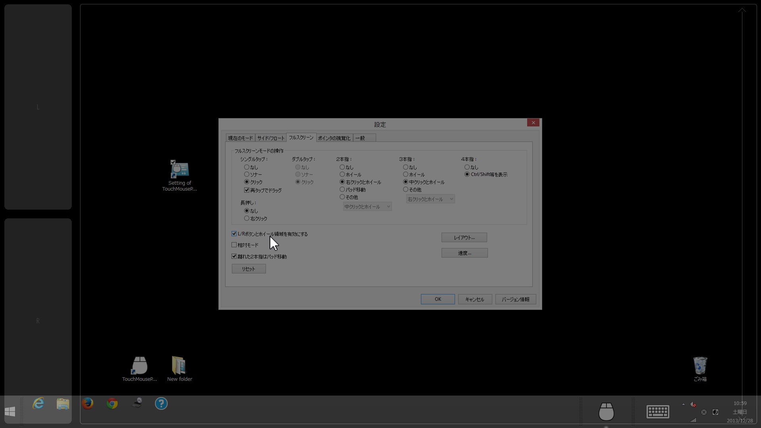Expand the 右クリックとホイール dropdown
The width and height of the screenshot is (761, 428).
point(430,199)
